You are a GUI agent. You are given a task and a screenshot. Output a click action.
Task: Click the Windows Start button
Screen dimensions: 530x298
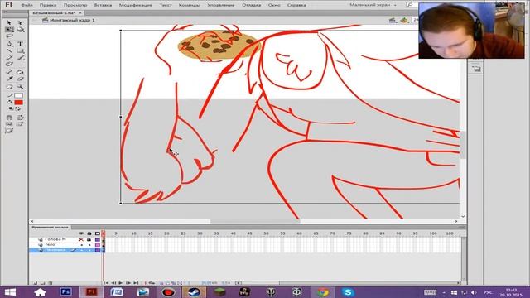pos(10,292)
